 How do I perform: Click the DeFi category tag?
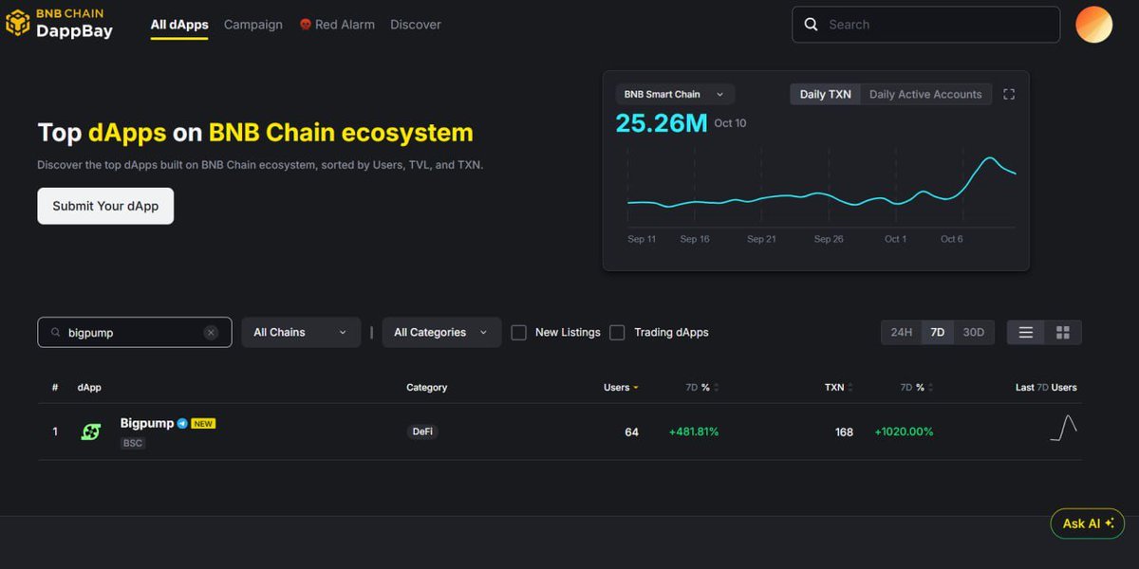click(422, 431)
